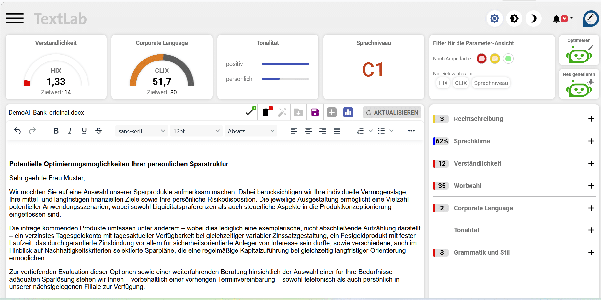Filter by green traffic light color
Image resolution: width=601 pixels, height=300 pixels.
[x=508, y=59]
